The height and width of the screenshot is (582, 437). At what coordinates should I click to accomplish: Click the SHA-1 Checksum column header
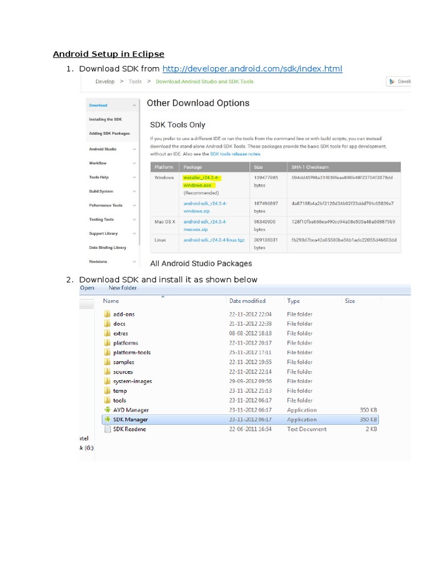[x=310, y=167]
